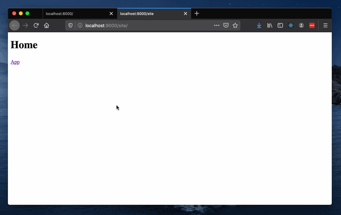Close the localhost:8000 tab
Image resolution: width=341 pixels, height=215 pixels.
111,13
